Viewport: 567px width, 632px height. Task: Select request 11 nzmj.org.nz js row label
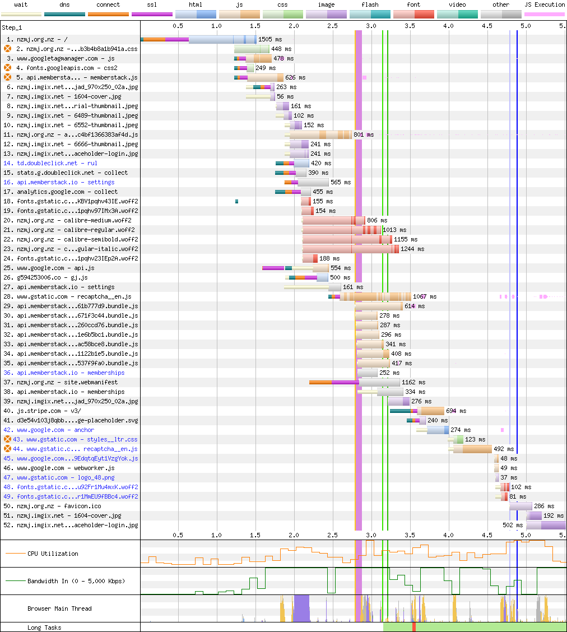point(71,134)
